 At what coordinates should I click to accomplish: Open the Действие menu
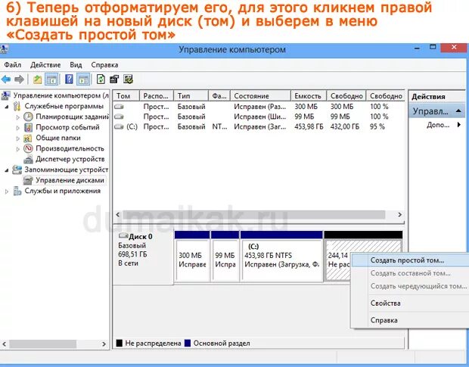coord(45,65)
